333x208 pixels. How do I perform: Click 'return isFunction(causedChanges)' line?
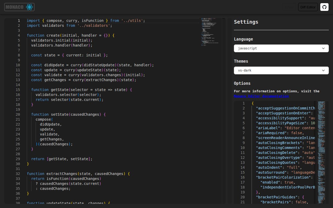(x=66, y=179)
